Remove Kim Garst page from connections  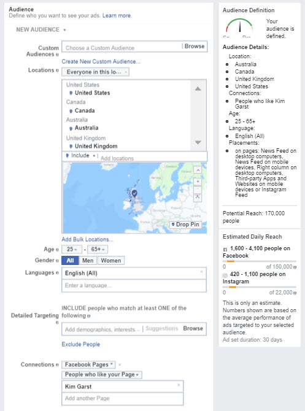(179, 385)
